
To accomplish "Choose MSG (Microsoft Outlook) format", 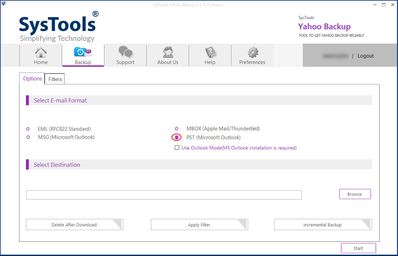I will point(28,137).
